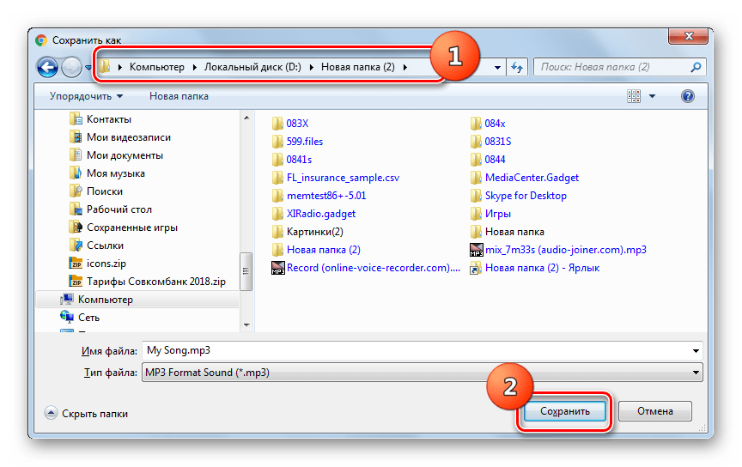The image size is (742, 467).
Task: Click the help question mark icon
Action: click(688, 96)
